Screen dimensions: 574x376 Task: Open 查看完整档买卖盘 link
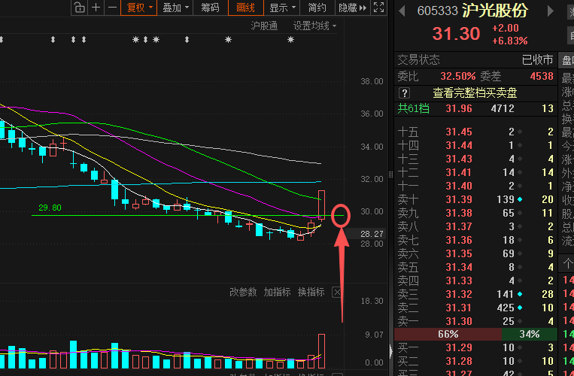point(475,93)
